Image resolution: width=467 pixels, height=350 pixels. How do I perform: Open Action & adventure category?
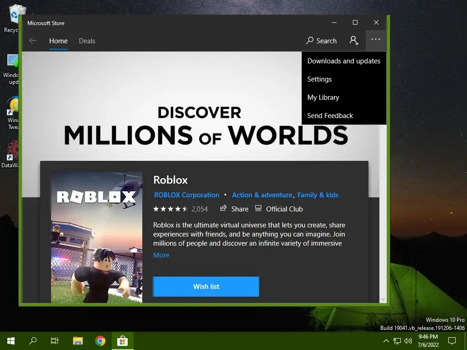pos(262,195)
